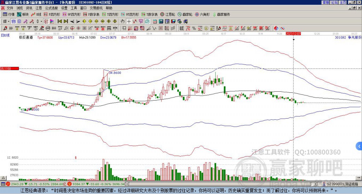Click the save floppy disk icon
362x194 pixels.
(173, 22)
